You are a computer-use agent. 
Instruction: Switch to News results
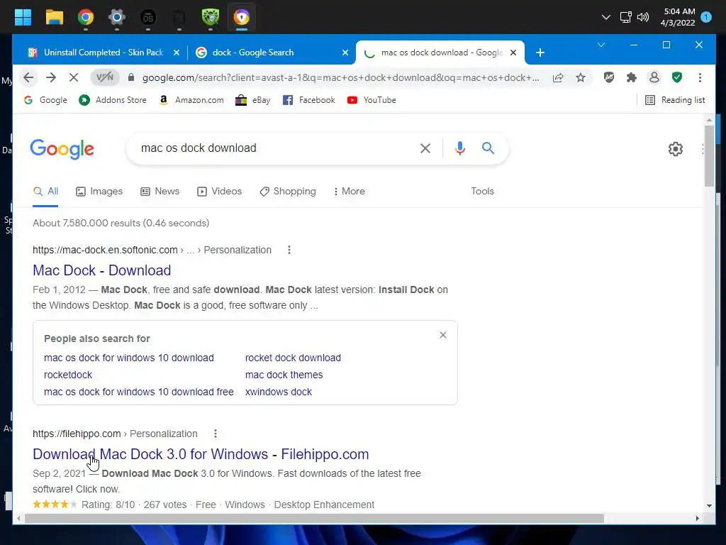pos(160,191)
